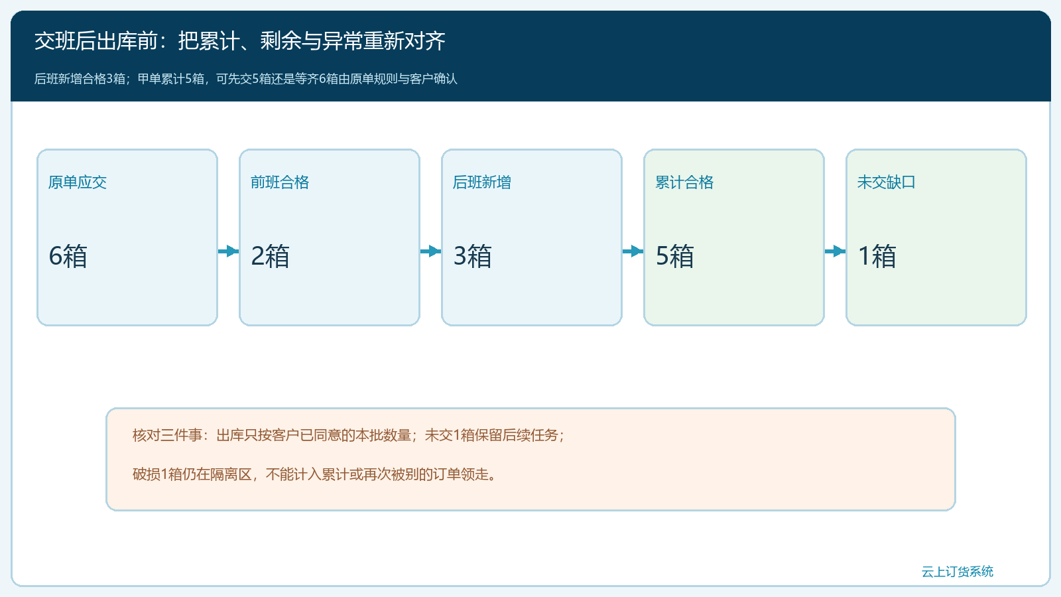Click the title 交班后出库前：把累计、剩余与异常重新对齐
Viewport: 1061px width, 597px height.
click(x=240, y=41)
